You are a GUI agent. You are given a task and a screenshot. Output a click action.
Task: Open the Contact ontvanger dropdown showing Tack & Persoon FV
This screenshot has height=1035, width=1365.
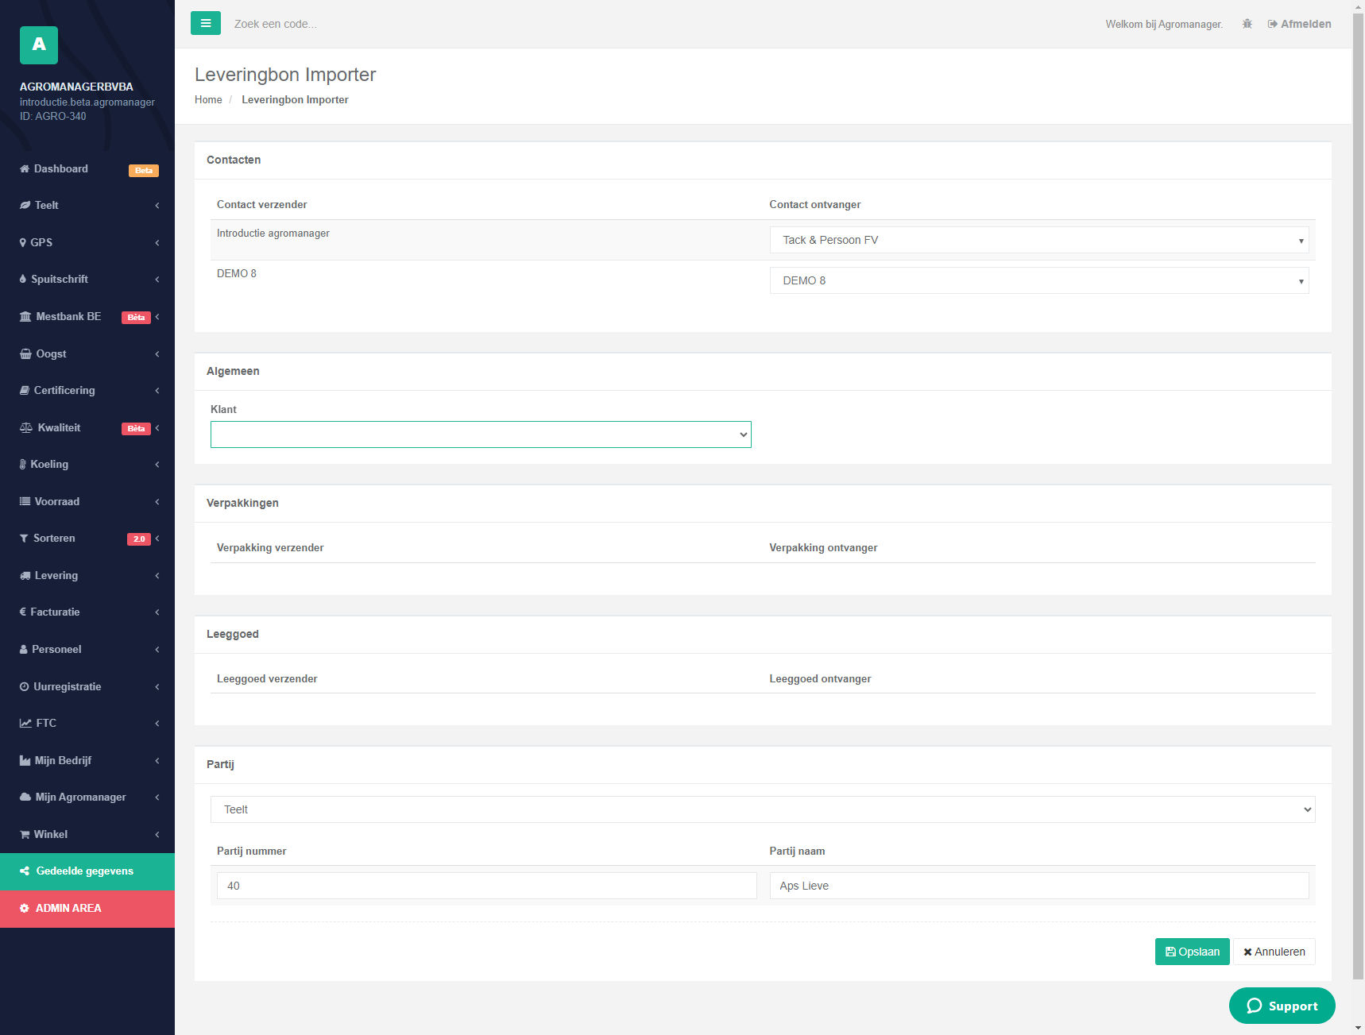tap(1038, 239)
